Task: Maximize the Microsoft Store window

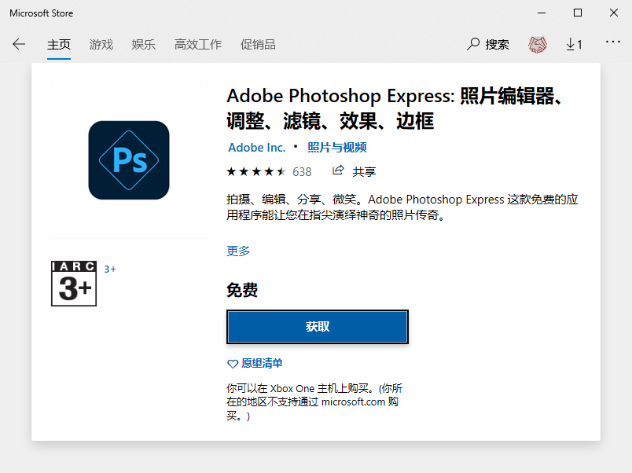Action: coord(578,13)
